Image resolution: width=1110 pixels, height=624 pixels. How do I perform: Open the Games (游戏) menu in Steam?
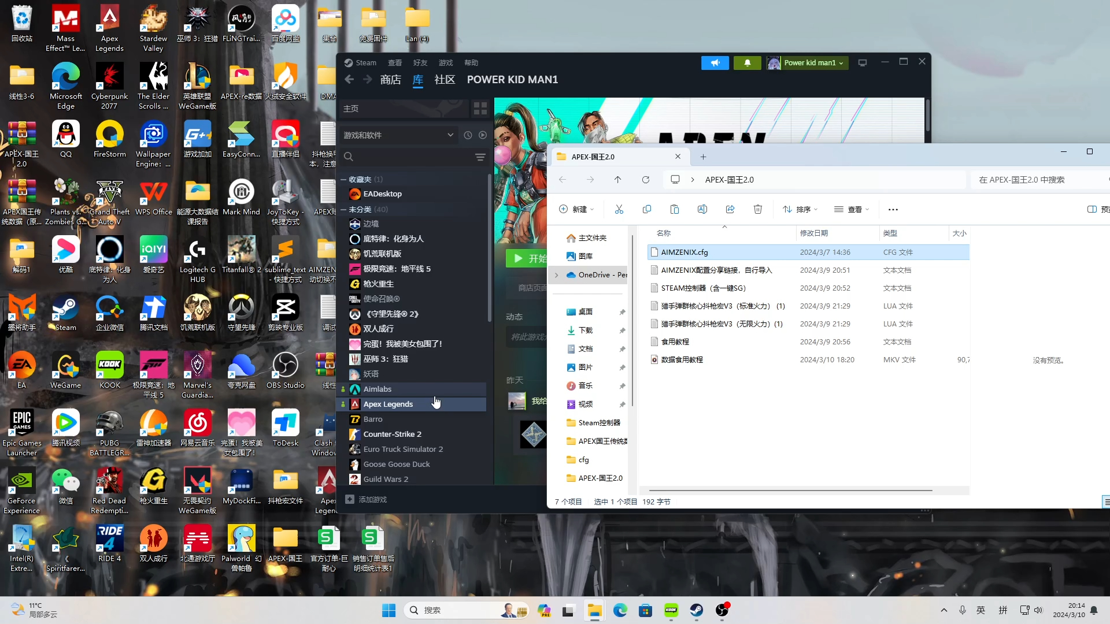tap(446, 63)
